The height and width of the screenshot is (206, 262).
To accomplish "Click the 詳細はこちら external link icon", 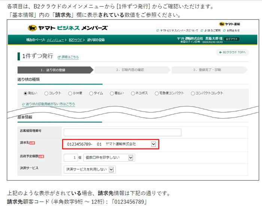I will point(59,57).
